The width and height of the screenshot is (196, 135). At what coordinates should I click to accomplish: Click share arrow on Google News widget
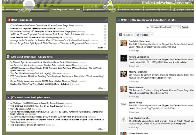coord(106,57)
